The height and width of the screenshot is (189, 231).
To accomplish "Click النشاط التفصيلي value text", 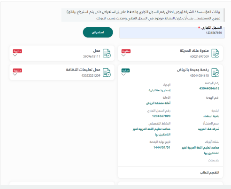I will pos(152,132).
